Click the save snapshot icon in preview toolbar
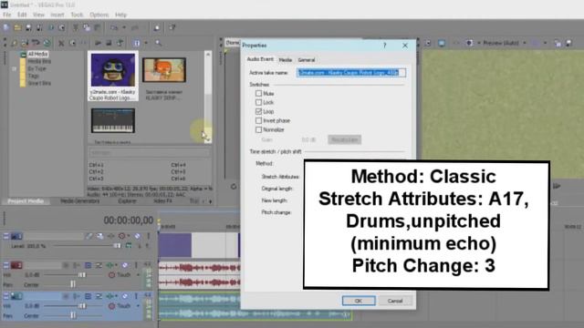This screenshot has height=328, width=584. [568, 43]
